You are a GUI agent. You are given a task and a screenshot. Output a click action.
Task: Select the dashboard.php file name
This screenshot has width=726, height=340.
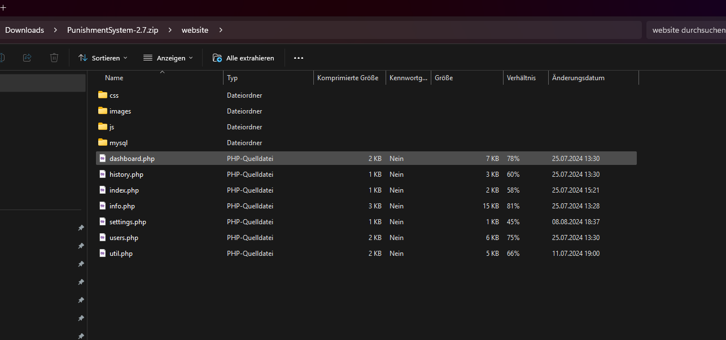coord(132,159)
